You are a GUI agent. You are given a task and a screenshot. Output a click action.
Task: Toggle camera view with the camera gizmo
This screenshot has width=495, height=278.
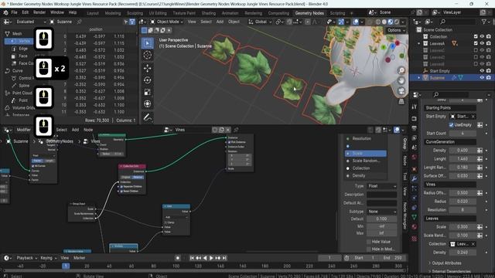click(x=401, y=91)
